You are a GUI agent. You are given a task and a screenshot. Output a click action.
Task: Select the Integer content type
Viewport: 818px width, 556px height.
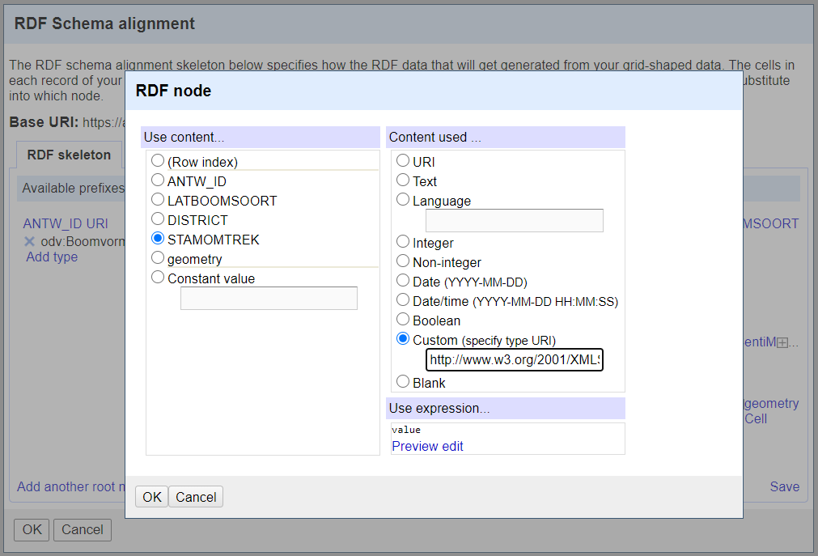(x=403, y=242)
